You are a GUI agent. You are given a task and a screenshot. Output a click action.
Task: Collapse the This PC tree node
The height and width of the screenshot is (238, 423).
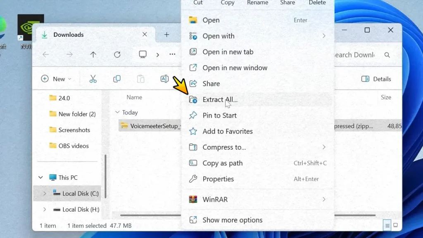click(x=40, y=177)
